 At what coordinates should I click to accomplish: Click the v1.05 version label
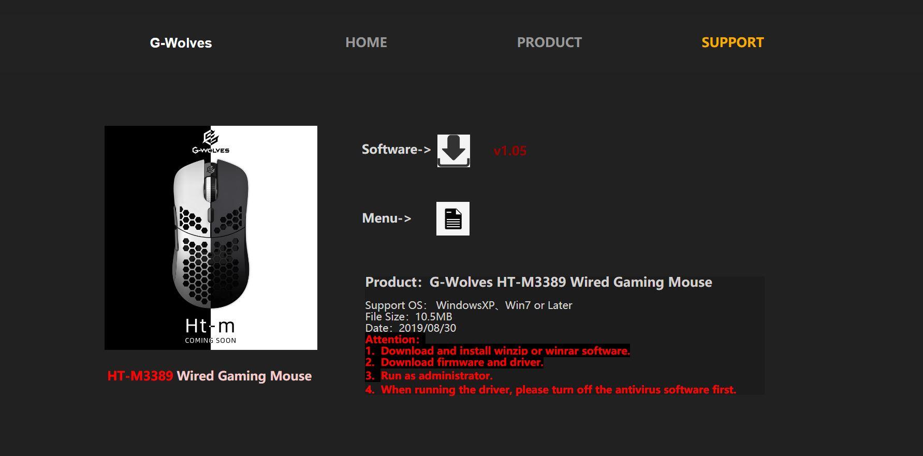pyautogui.click(x=510, y=151)
